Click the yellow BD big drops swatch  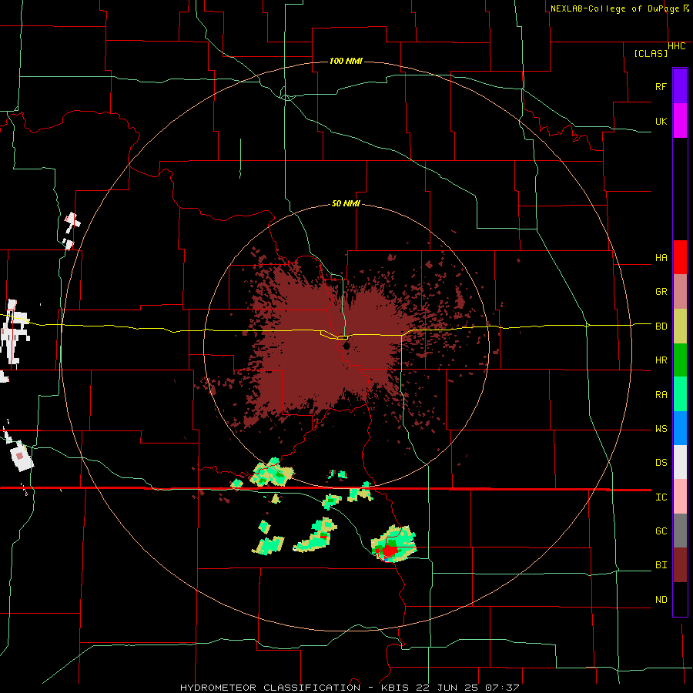click(x=680, y=326)
